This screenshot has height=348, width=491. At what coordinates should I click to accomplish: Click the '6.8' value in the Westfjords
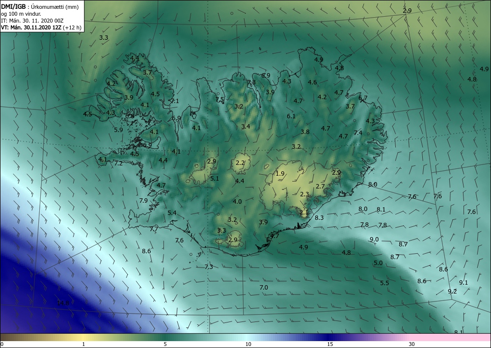point(130,116)
